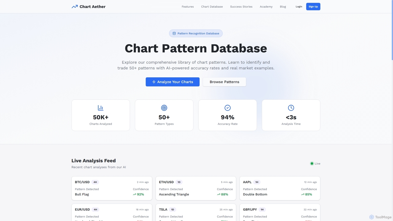Click the ETH/USD symbol text

click(166, 182)
